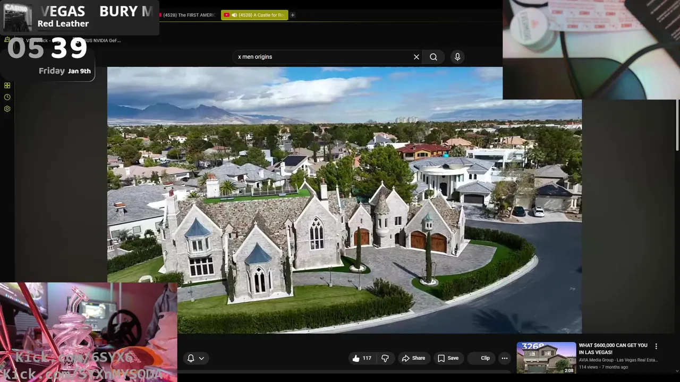
Task: Click the 'Red Leather' song title
Action: [x=63, y=23]
